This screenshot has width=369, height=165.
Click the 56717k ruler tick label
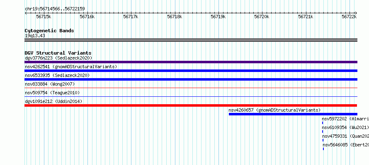click(131, 17)
